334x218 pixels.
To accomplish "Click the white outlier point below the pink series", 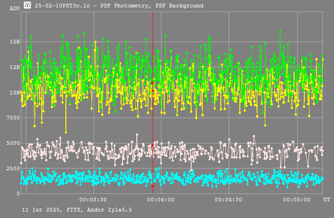I will tap(191, 170).
